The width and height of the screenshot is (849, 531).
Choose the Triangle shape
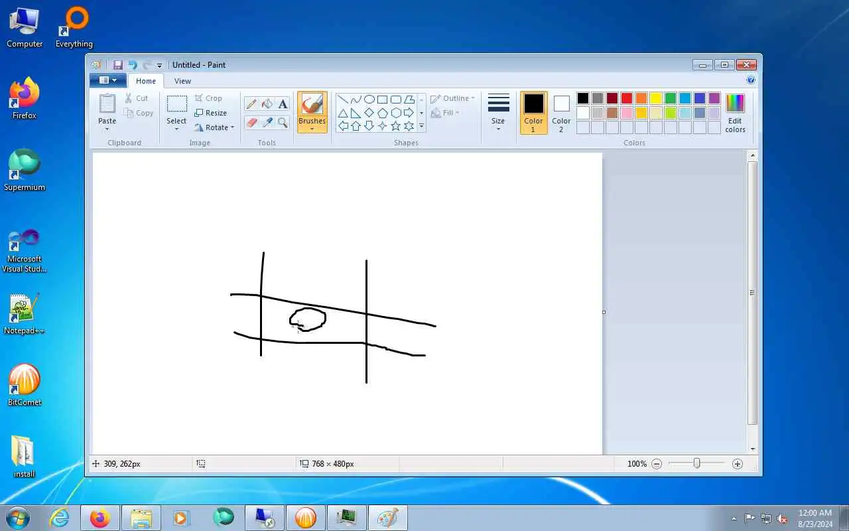coord(343,113)
